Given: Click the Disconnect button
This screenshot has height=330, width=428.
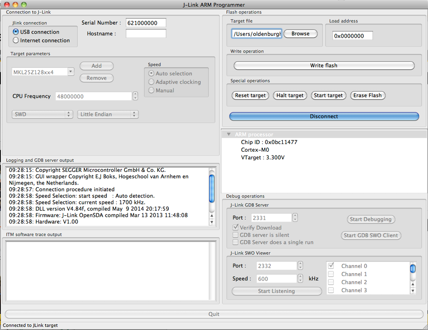Looking at the screenshot, I should (x=324, y=116).
